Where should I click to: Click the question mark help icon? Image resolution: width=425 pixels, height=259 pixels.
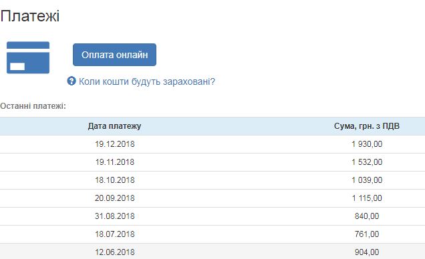coord(72,81)
